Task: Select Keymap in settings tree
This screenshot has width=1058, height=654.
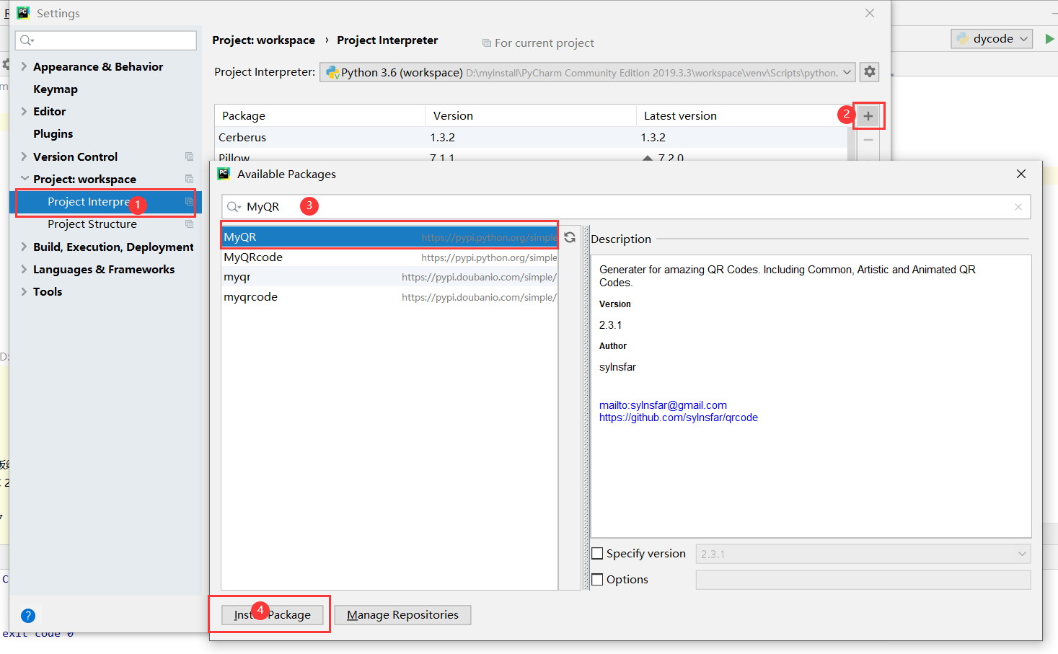Action: coord(56,89)
